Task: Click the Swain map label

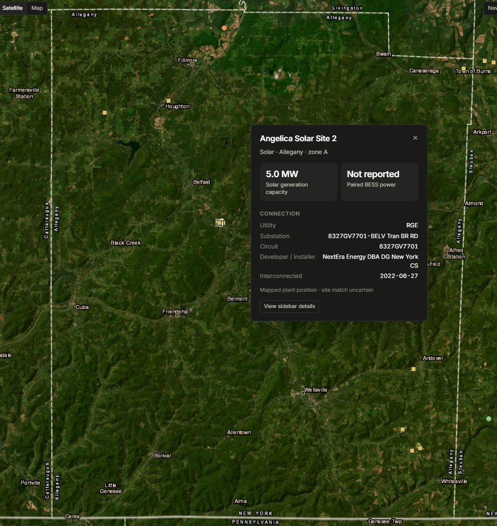Action: [383, 54]
